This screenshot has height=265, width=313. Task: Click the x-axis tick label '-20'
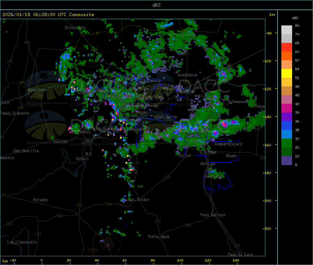13,260
